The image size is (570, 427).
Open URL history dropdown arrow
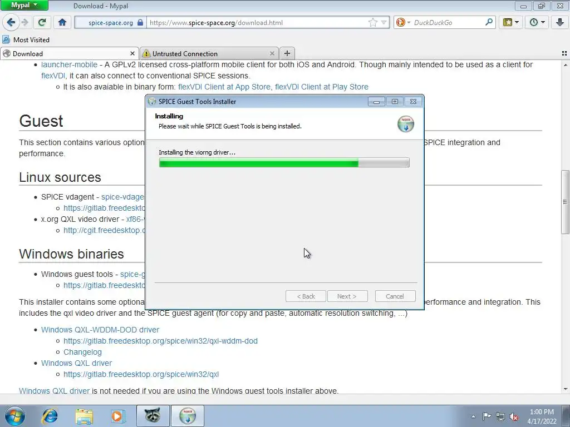[x=384, y=22]
